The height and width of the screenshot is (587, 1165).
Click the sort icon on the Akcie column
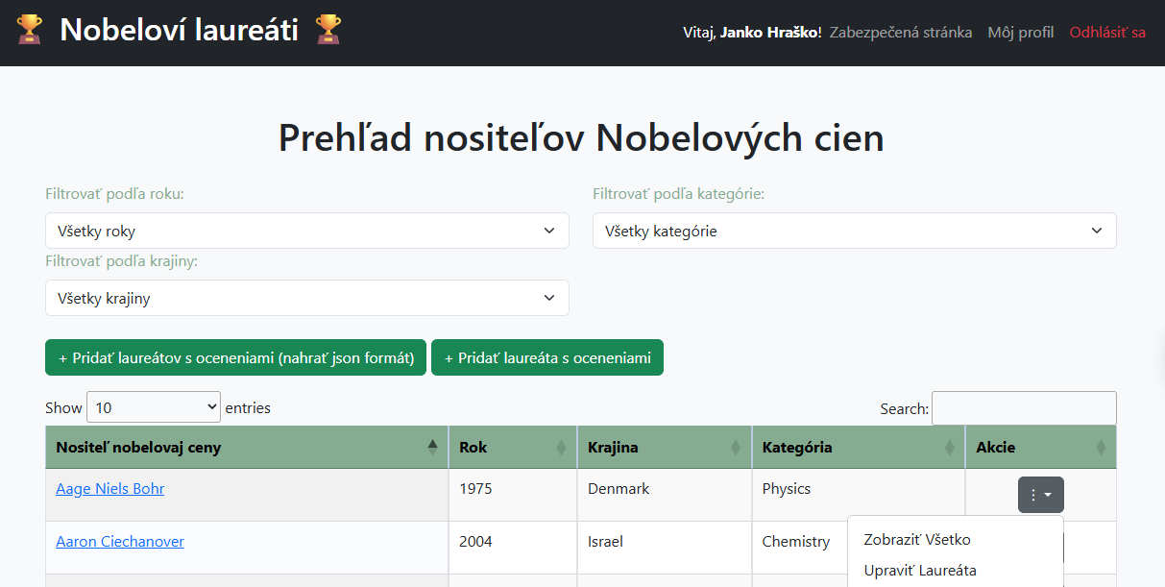coord(1101,447)
